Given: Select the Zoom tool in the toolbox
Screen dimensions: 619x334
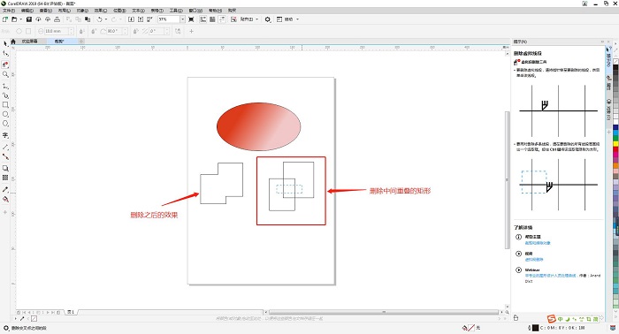Looking at the screenshot, I should point(5,74).
